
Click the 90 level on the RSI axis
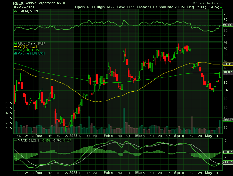(x=225, y=14)
